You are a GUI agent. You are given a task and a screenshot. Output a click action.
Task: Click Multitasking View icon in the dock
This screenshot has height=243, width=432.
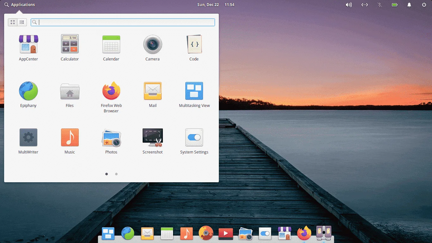(x=108, y=234)
